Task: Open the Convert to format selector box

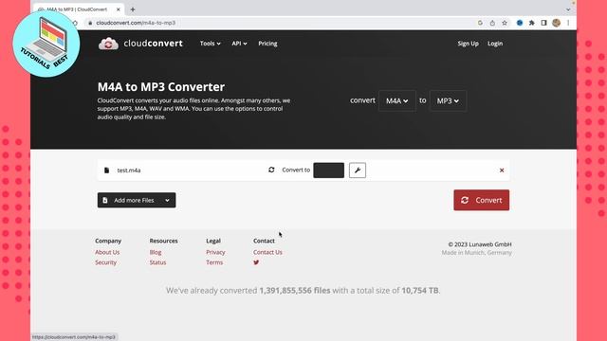Action: (329, 170)
